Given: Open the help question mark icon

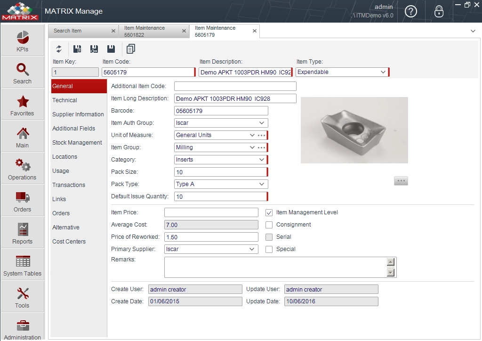Looking at the screenshot, I should (x=410, y=12).
